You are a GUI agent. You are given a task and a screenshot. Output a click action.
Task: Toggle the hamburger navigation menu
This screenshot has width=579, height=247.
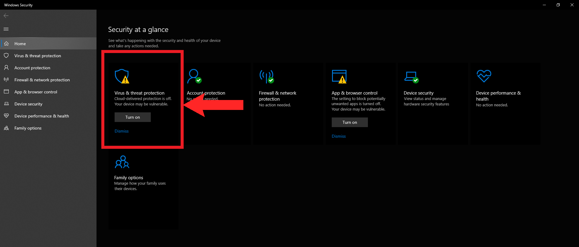6,29
